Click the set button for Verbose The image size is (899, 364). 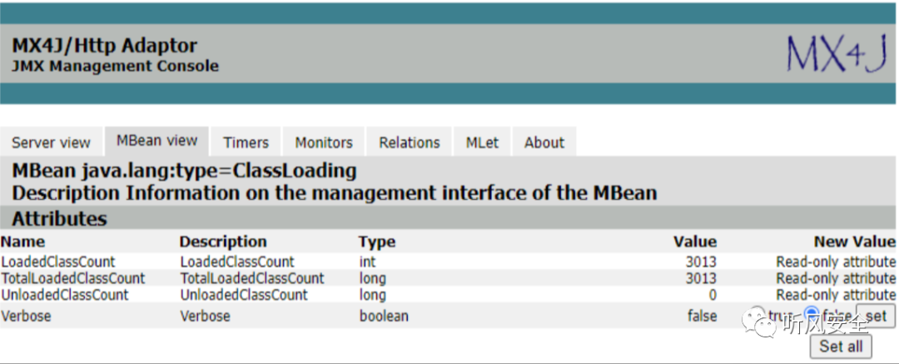[876, 316]
